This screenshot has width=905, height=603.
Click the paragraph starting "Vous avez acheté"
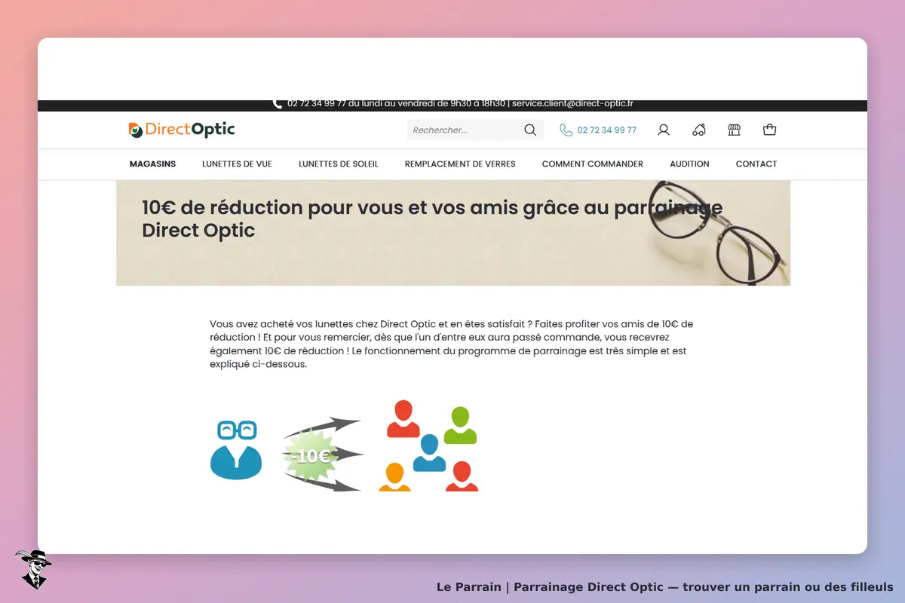coord(451,344)
